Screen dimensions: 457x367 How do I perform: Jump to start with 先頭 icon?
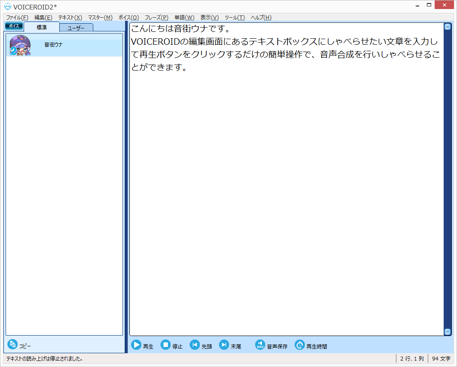pyautogui.click(x=195, y=345)
